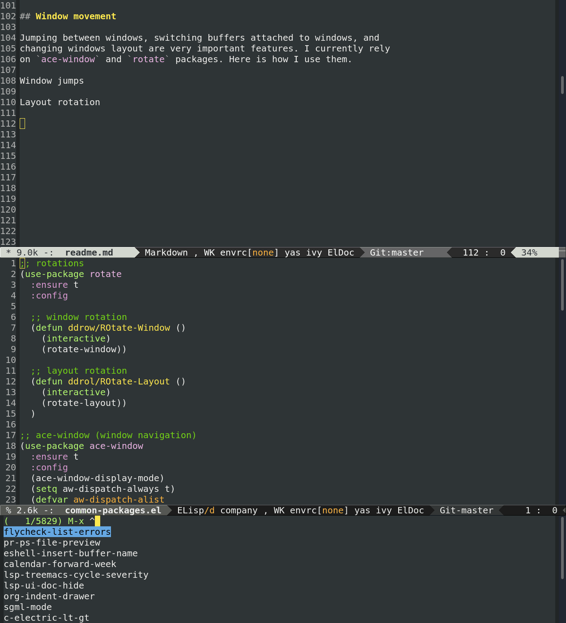Click line number 112 in readme.md
Screen dimensions: 566x623
coord(8,124)
